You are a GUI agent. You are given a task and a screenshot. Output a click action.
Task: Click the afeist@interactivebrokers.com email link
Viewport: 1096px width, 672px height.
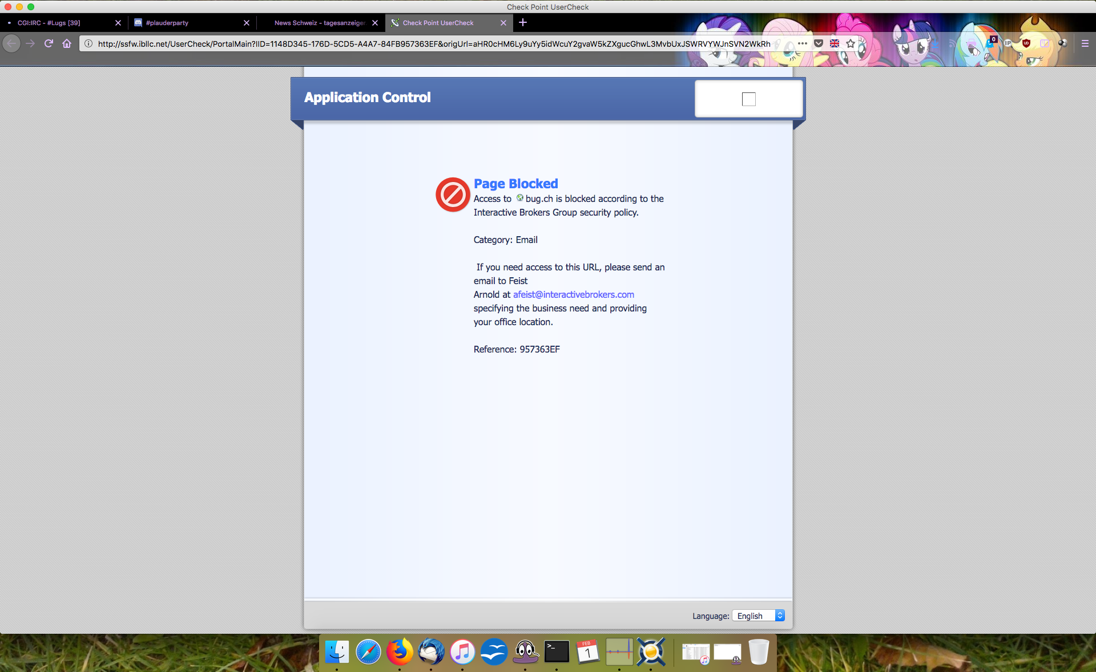pos(574,294)
